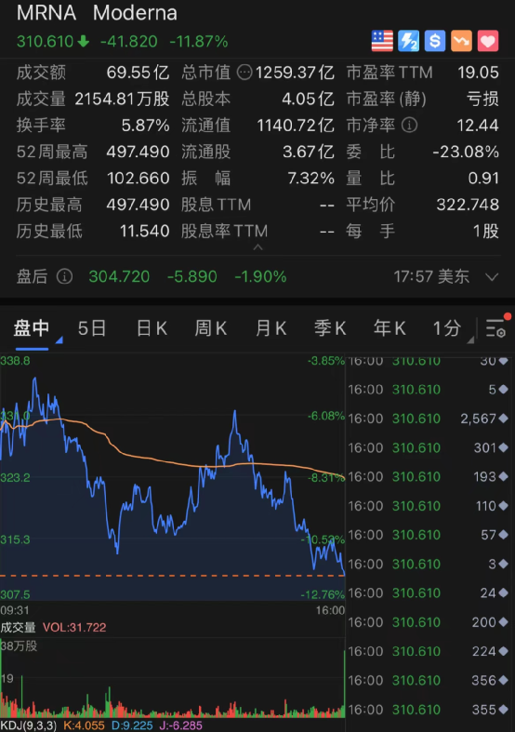Tap the 市净率 value 12.44
The width and height of the screenshot is (515, 732).
coord(478,126)
